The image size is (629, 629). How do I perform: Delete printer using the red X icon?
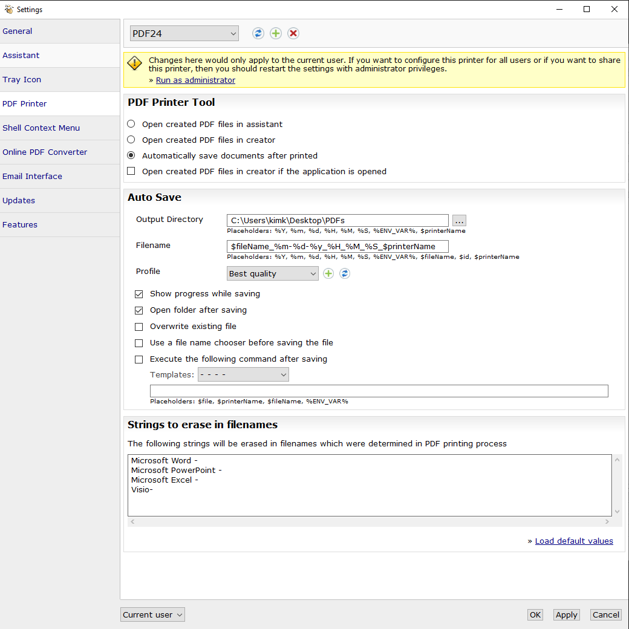tap(293, 33)
